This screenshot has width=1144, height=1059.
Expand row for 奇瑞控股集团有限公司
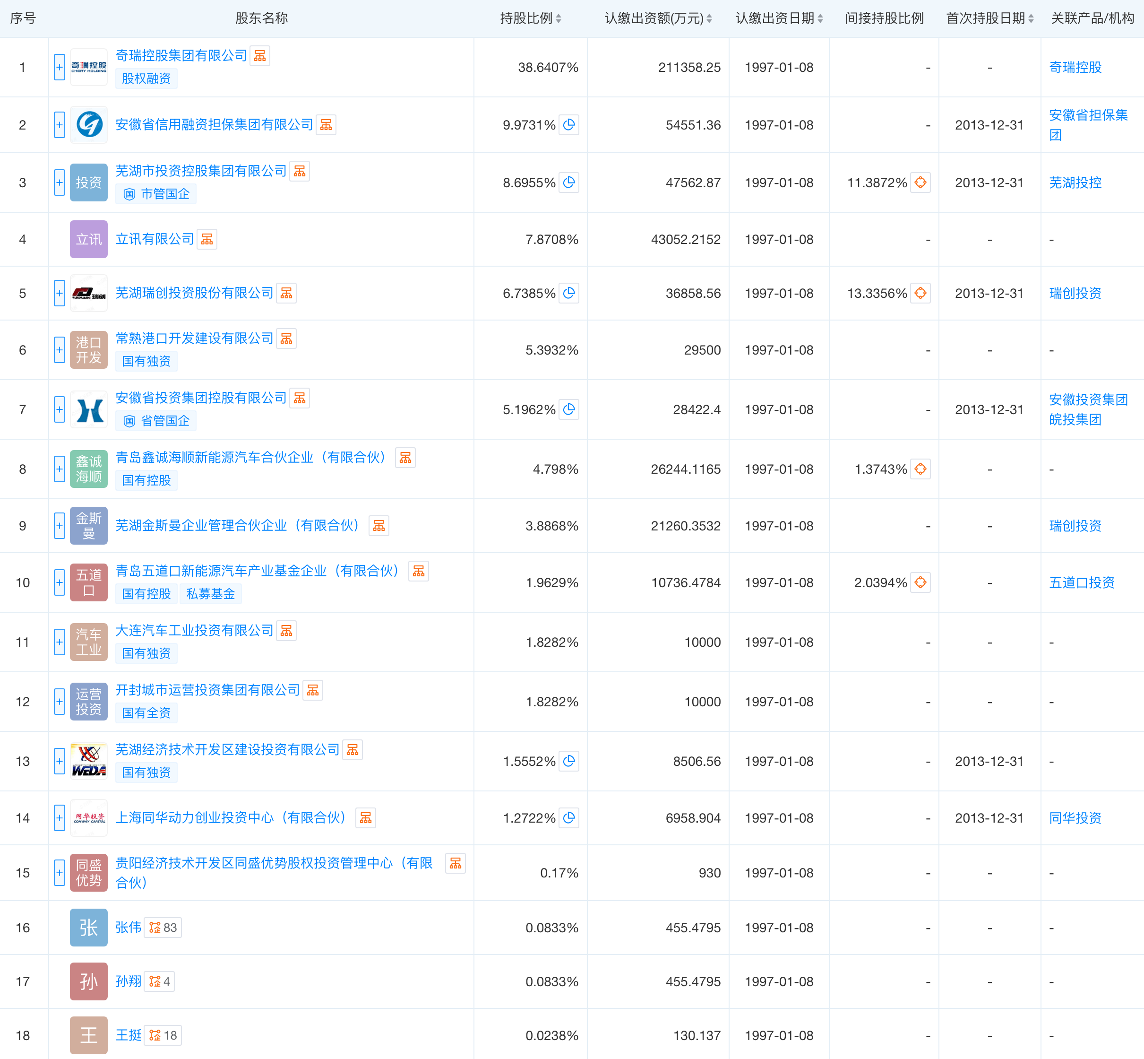[x=60, y=68]
